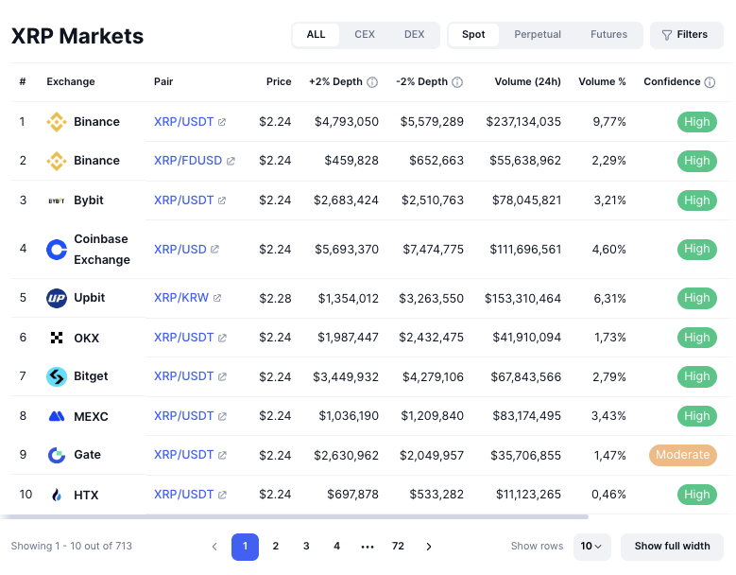Click the Gate logo icon
Viewport: 736px width, 575px height.
pyautogui.click(x=57, y=455)
